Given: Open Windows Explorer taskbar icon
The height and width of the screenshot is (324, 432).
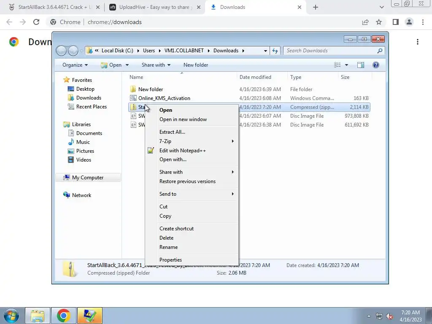Looking at the screenshot, I should tap(38, 316).
